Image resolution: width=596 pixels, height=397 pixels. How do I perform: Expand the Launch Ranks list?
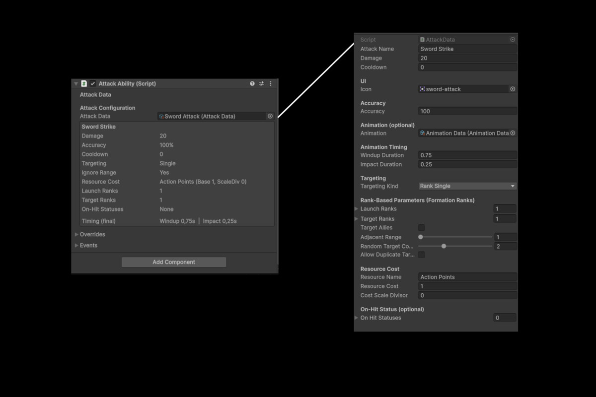click(x=357, y=208)
